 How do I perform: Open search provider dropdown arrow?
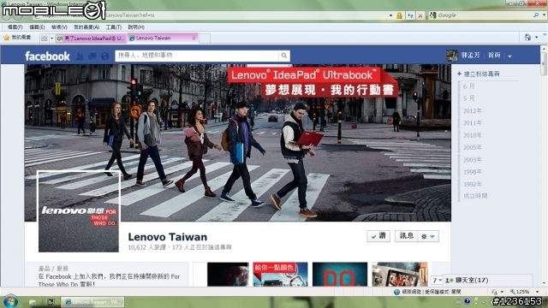(x=545, y=15)
